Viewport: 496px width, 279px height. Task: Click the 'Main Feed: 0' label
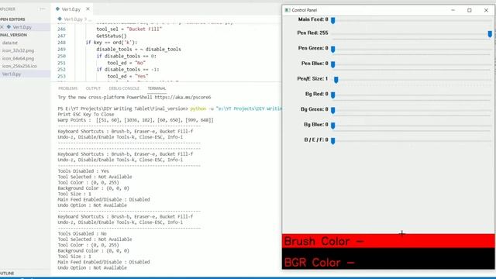pyautogui.click(x=313, y=19)
